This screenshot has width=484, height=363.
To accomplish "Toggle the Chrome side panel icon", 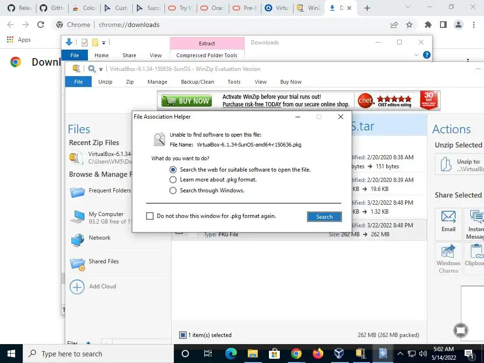I will click(443, 25).
